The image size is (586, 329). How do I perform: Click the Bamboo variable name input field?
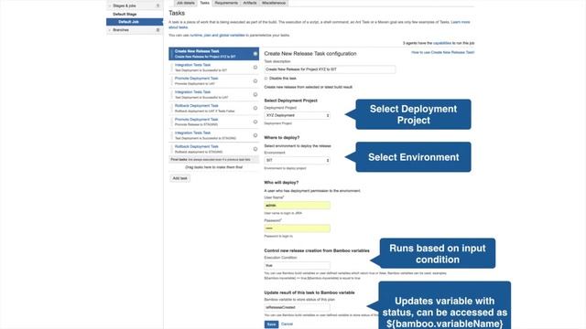tap(297, 307)
